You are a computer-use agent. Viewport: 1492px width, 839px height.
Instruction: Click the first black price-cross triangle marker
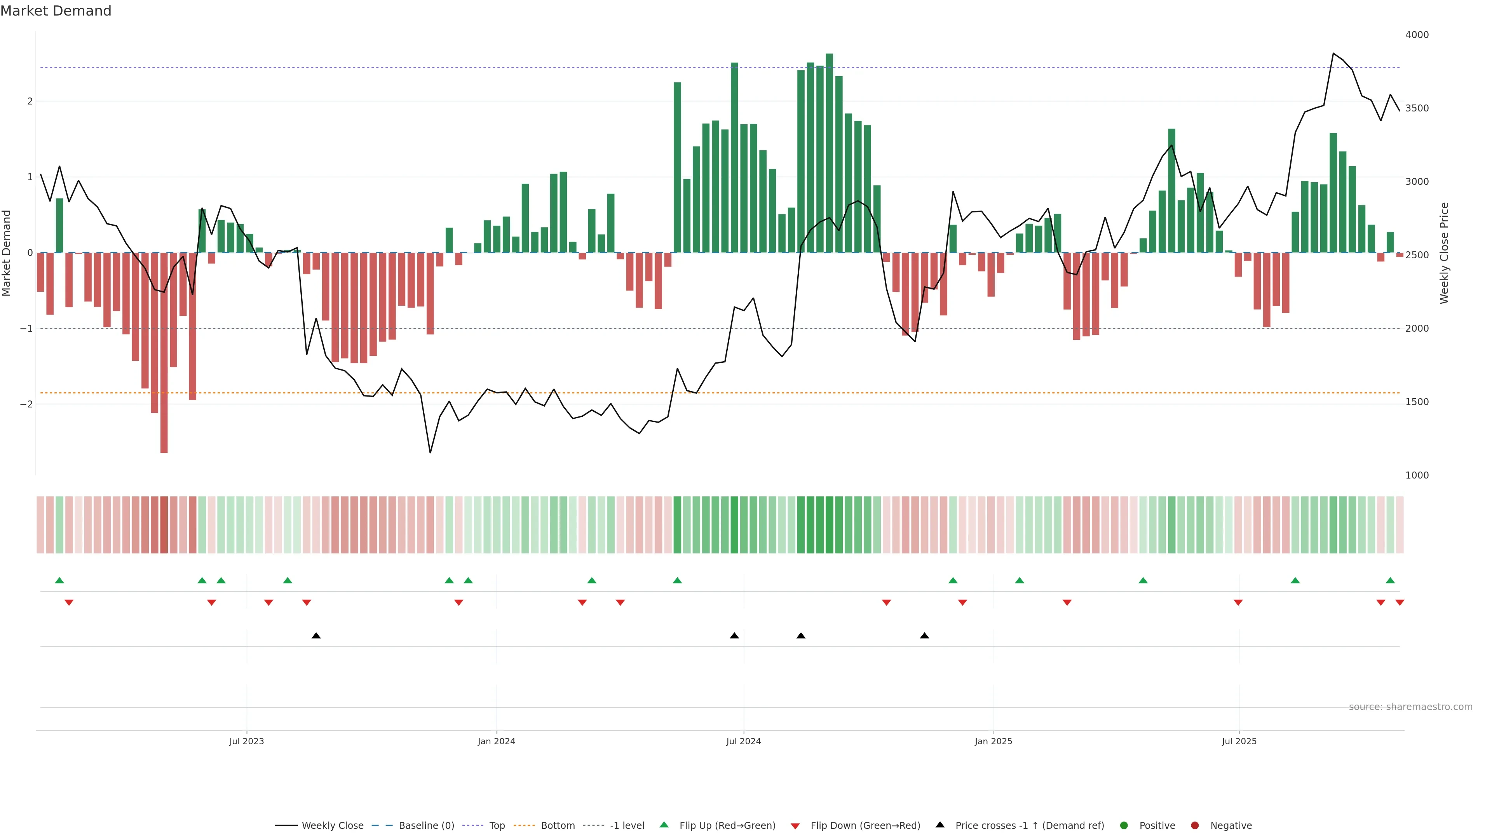point(316,636)
